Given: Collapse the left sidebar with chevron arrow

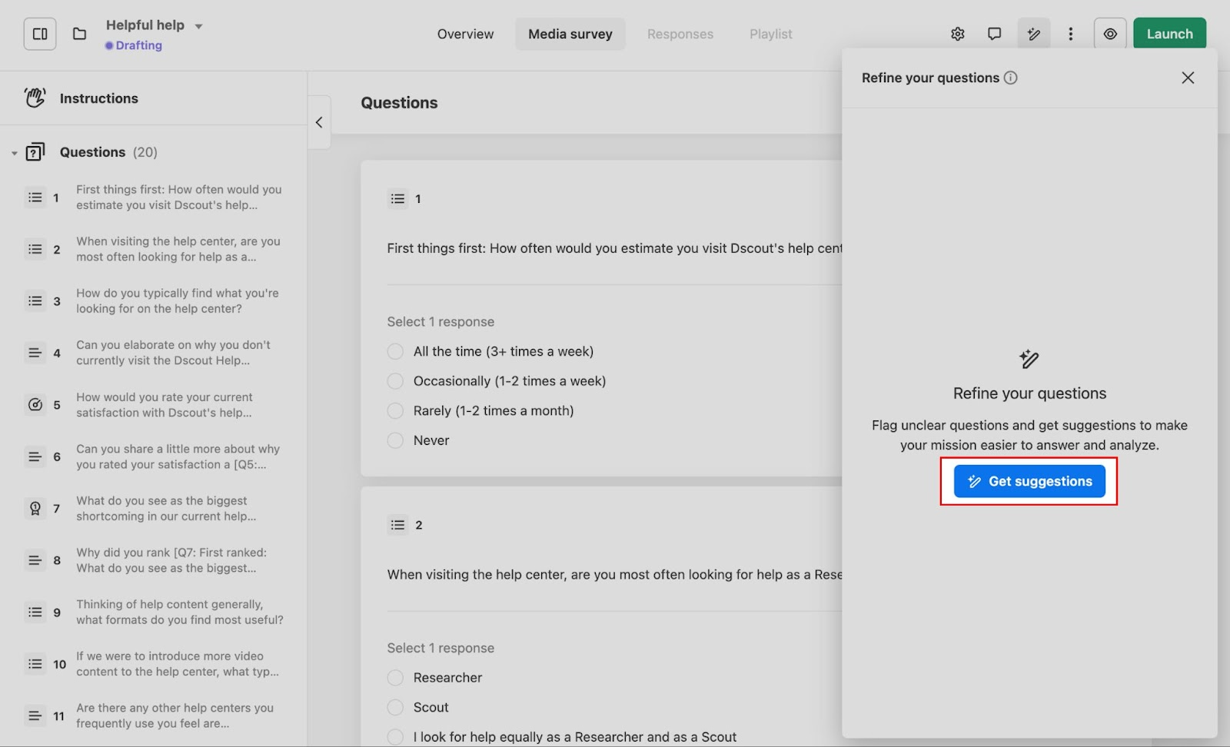Looking at the screenshot, I should click(319, 122).
